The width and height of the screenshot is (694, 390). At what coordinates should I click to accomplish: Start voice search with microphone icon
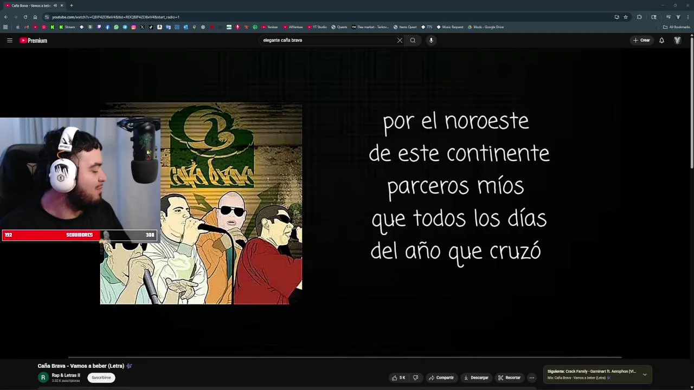point(431,40)
